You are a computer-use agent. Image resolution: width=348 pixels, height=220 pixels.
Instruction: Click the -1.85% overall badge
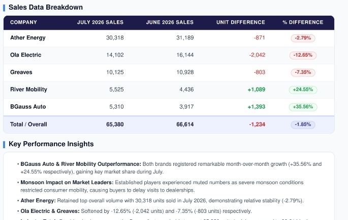303,124
